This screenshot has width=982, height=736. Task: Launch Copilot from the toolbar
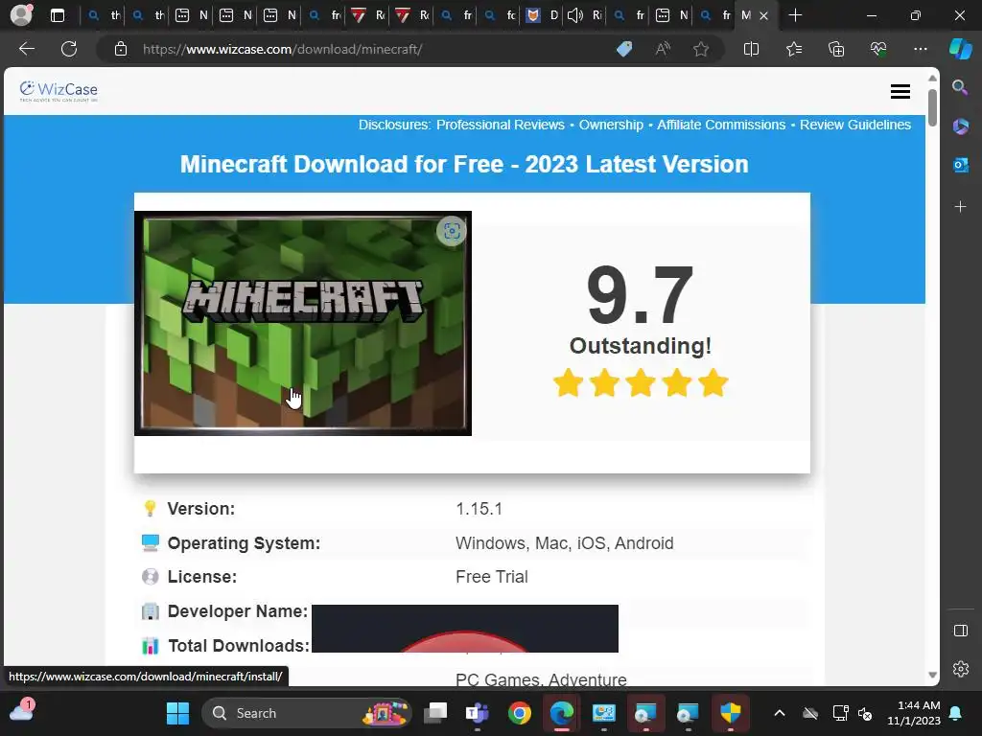coord(960,49)
